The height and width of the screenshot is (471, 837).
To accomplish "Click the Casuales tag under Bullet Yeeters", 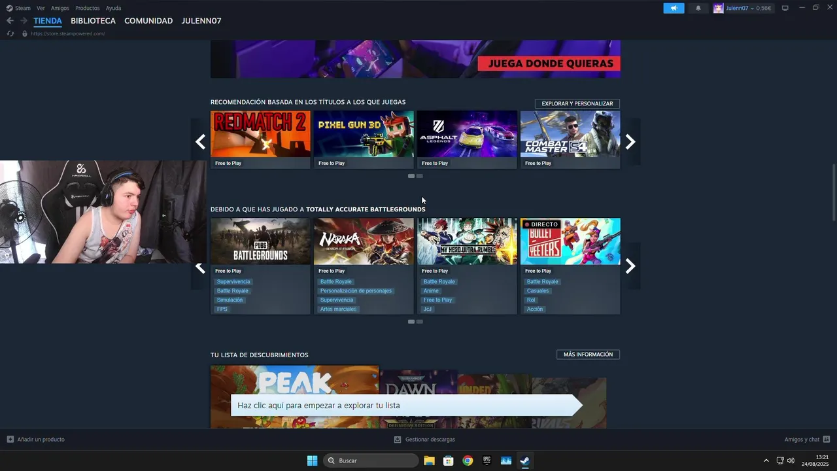I will coord(538,291).
